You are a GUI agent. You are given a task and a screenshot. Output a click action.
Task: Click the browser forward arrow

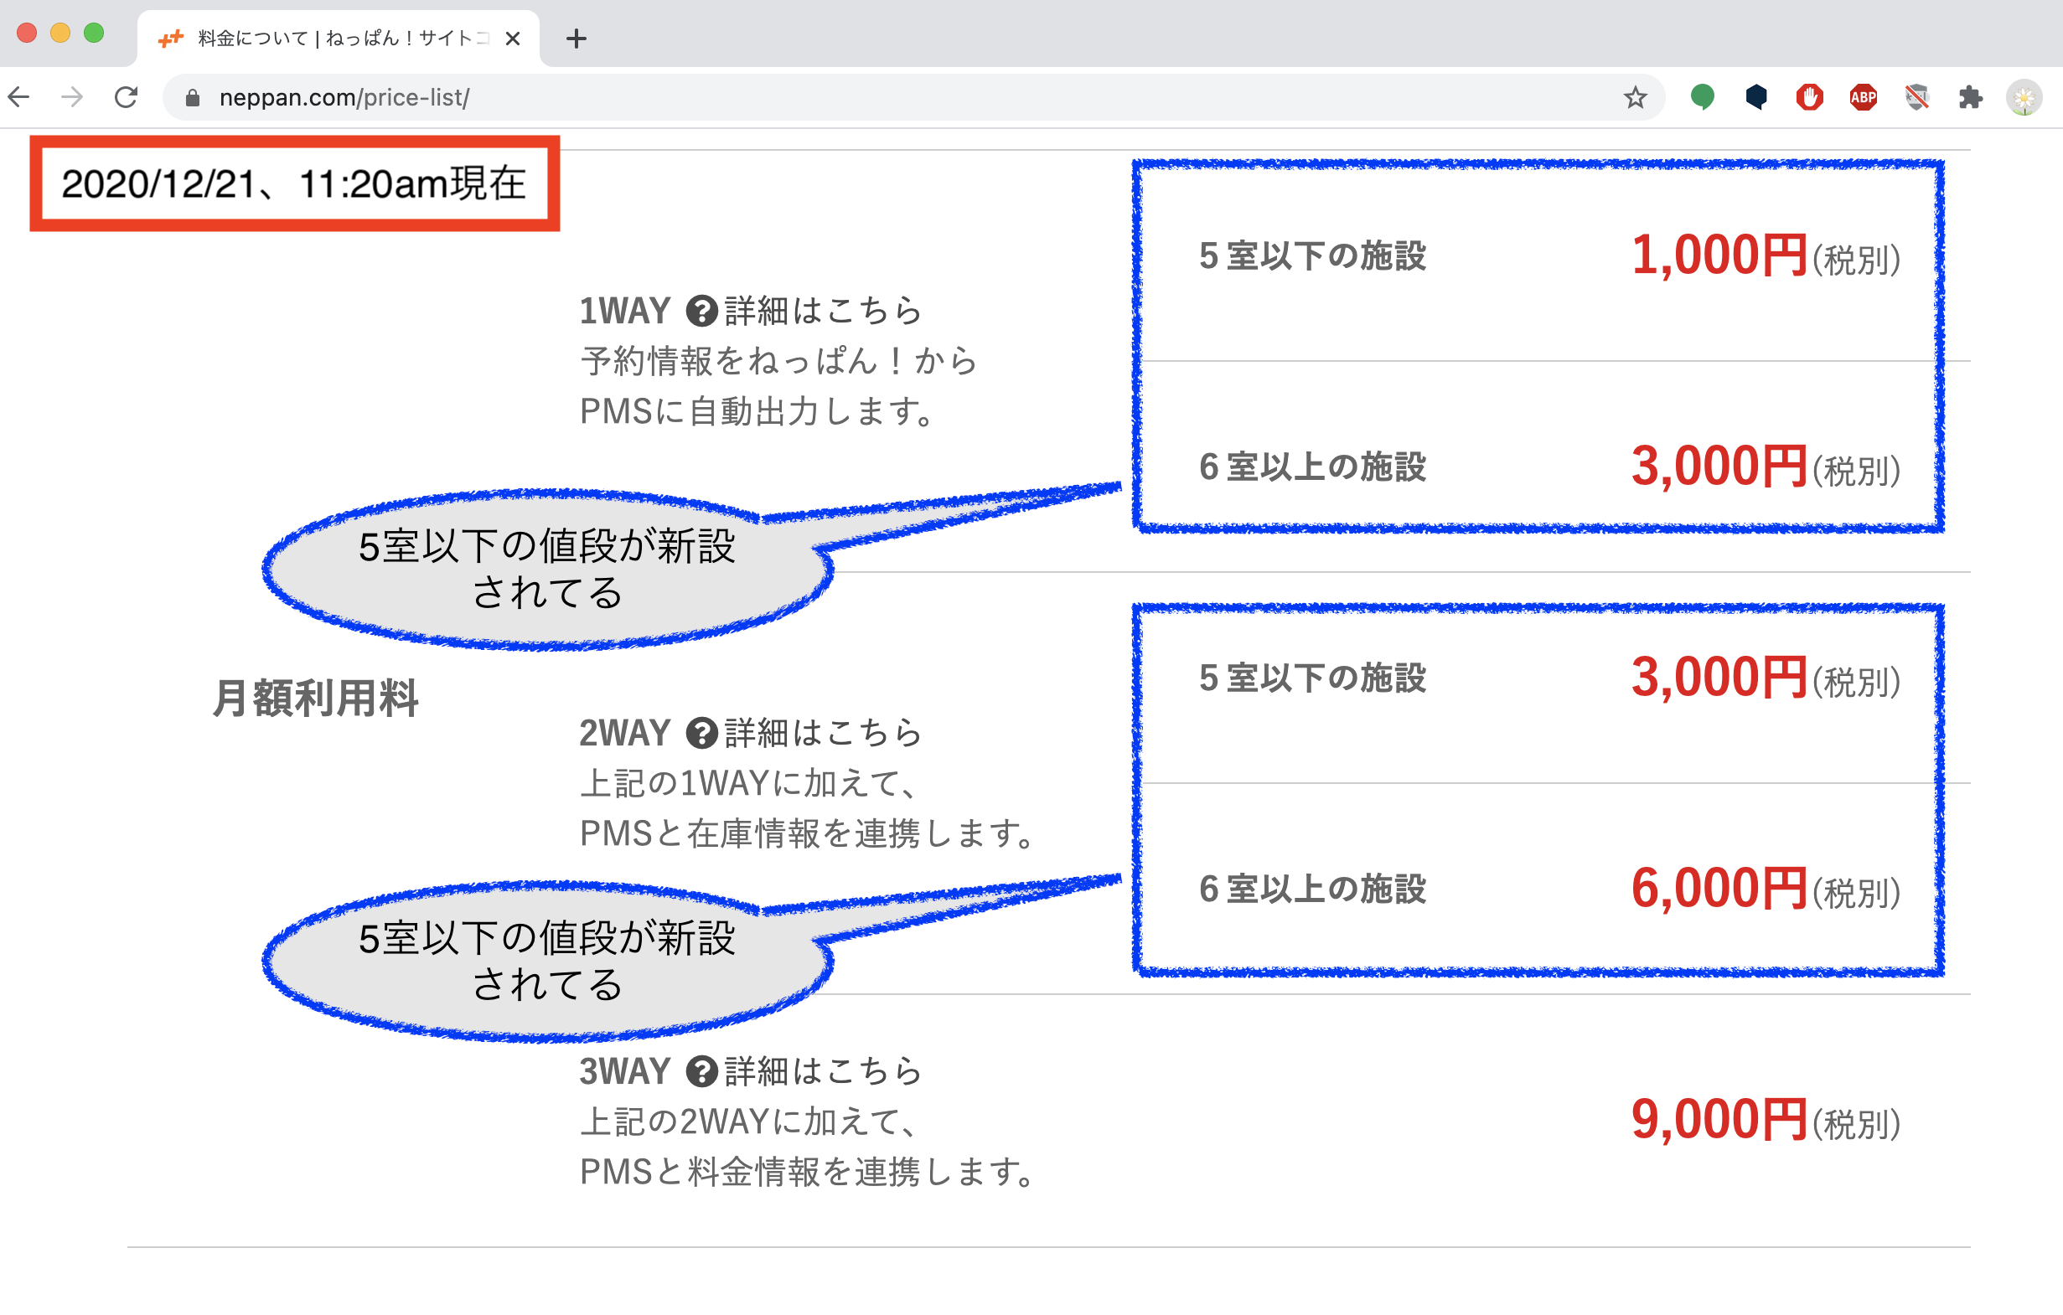73,98
